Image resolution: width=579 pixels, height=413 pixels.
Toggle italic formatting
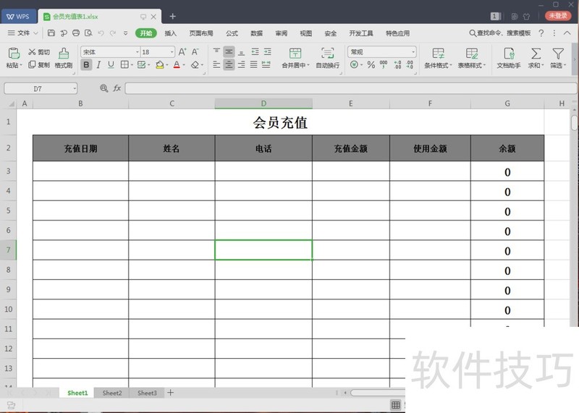tap(99, 65)
